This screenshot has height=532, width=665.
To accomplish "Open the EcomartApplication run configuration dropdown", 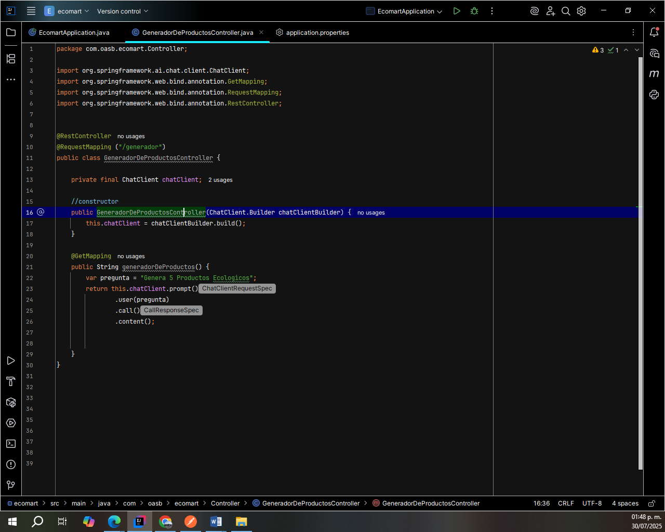I will pos(405,11).
